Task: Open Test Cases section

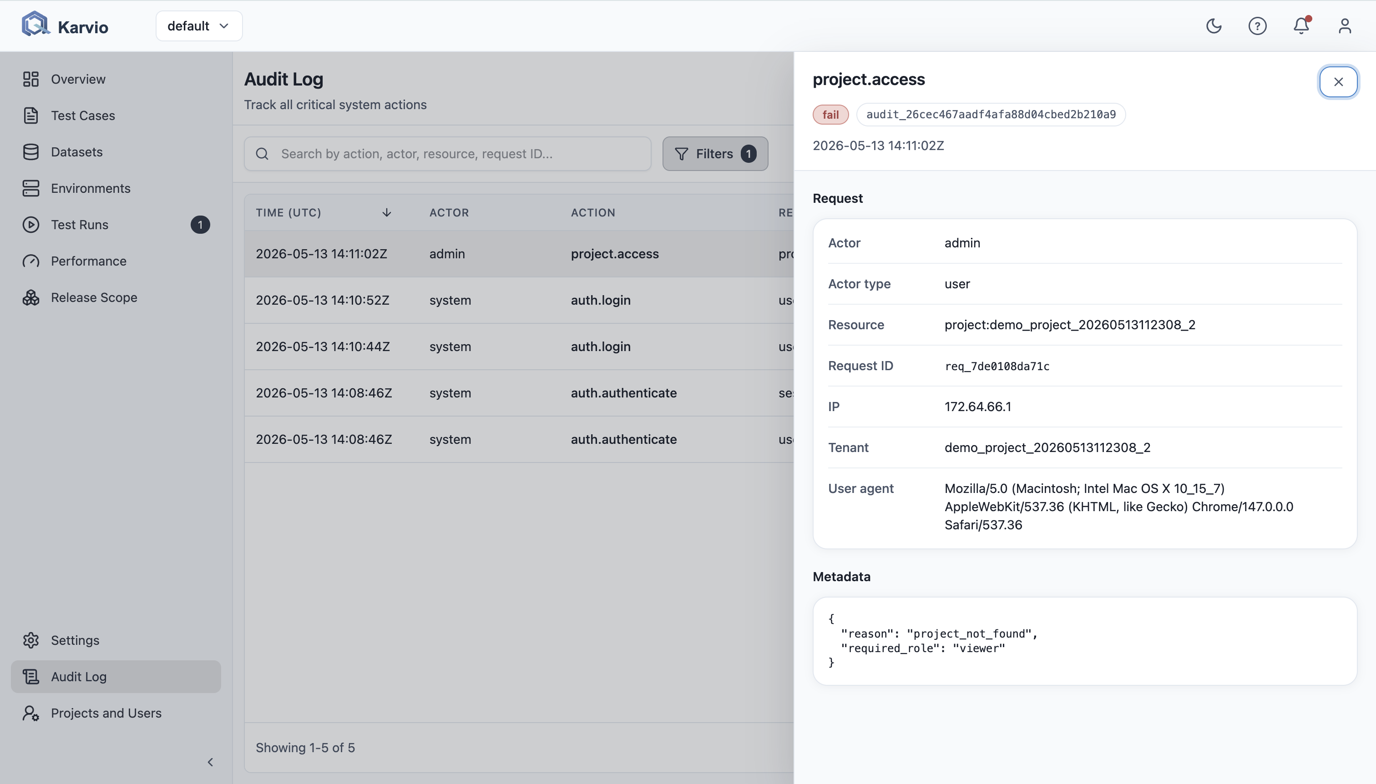Action: point(116,115)
